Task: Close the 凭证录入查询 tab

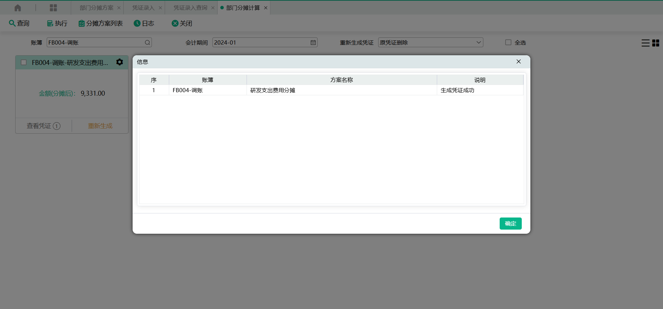Action: [x=213, y=8]
